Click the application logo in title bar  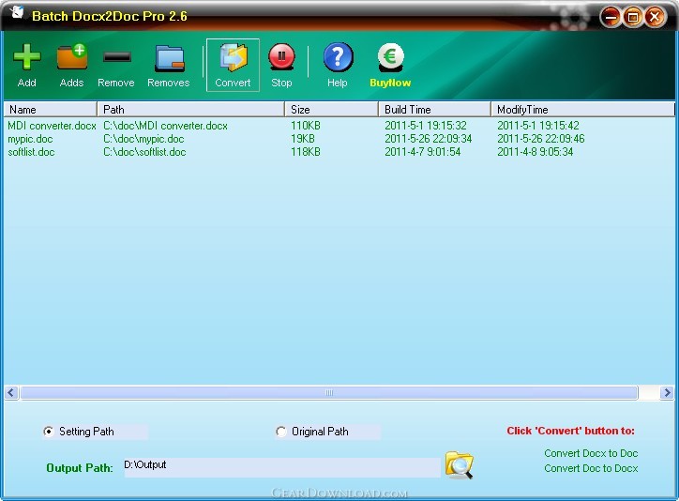(17, 11)
